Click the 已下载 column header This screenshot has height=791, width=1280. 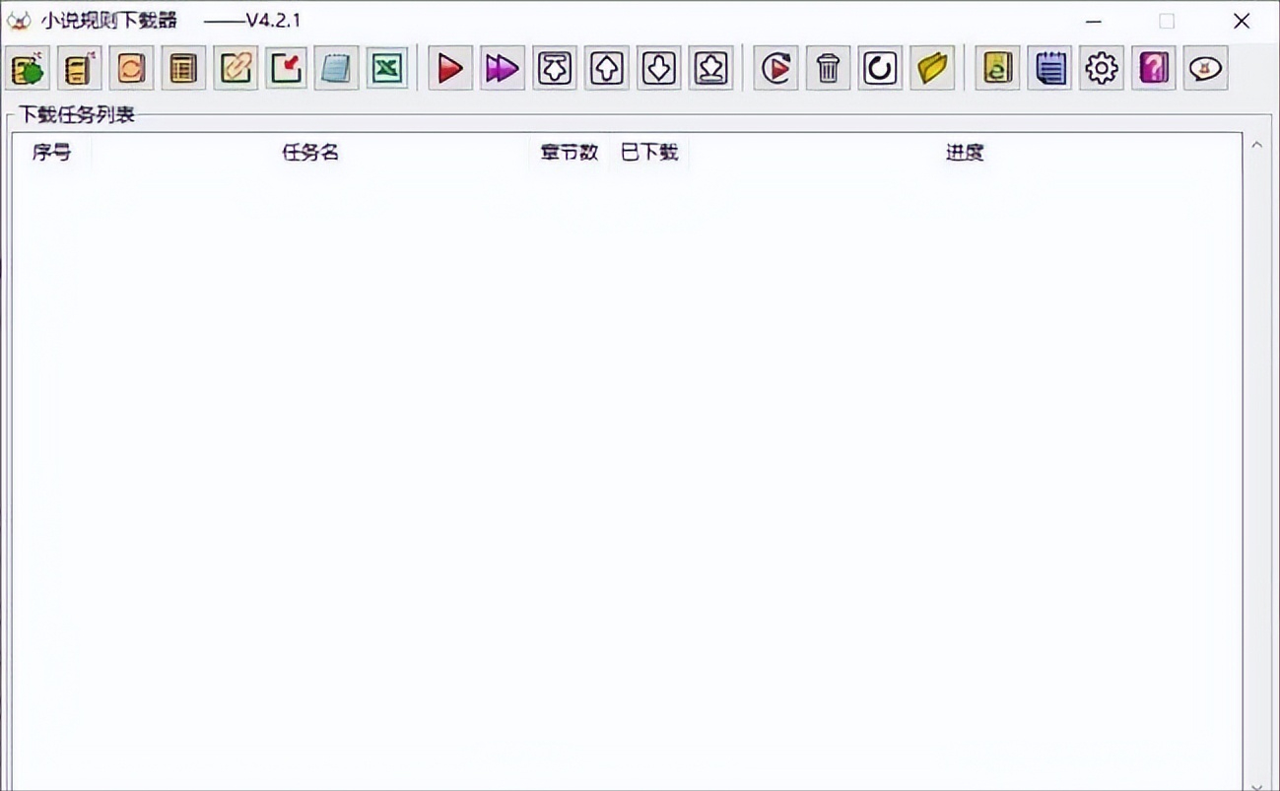[649, 153]
